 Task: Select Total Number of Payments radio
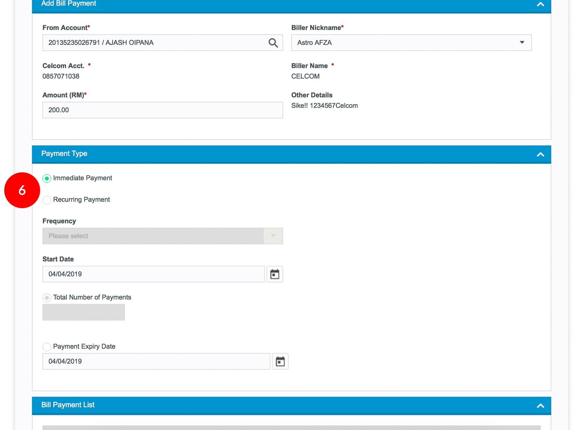point(47,297)
